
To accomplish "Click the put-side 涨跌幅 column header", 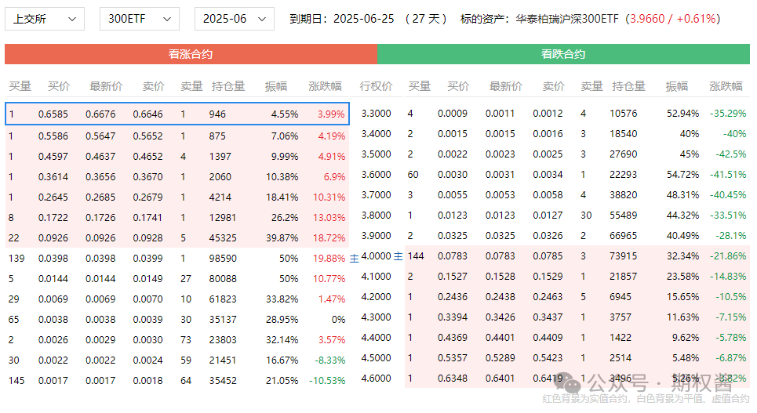I will pos(726,86).
